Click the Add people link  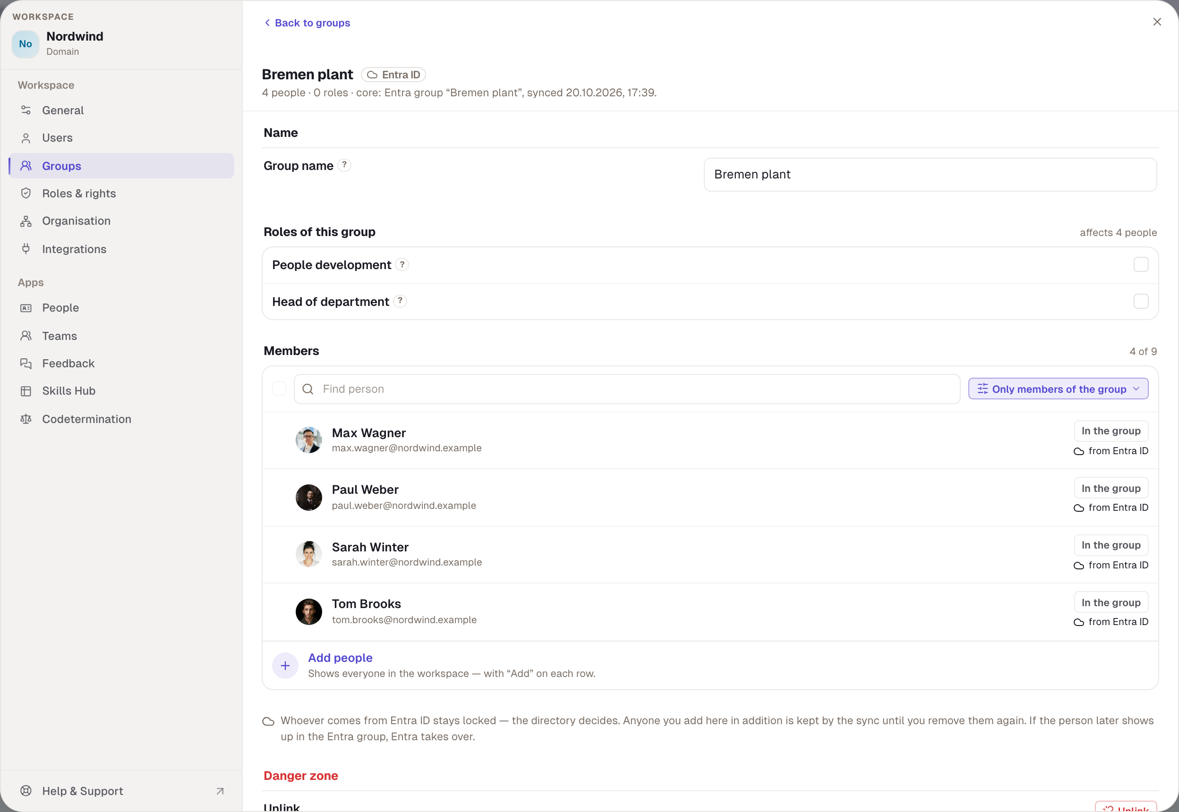[340, 658]
